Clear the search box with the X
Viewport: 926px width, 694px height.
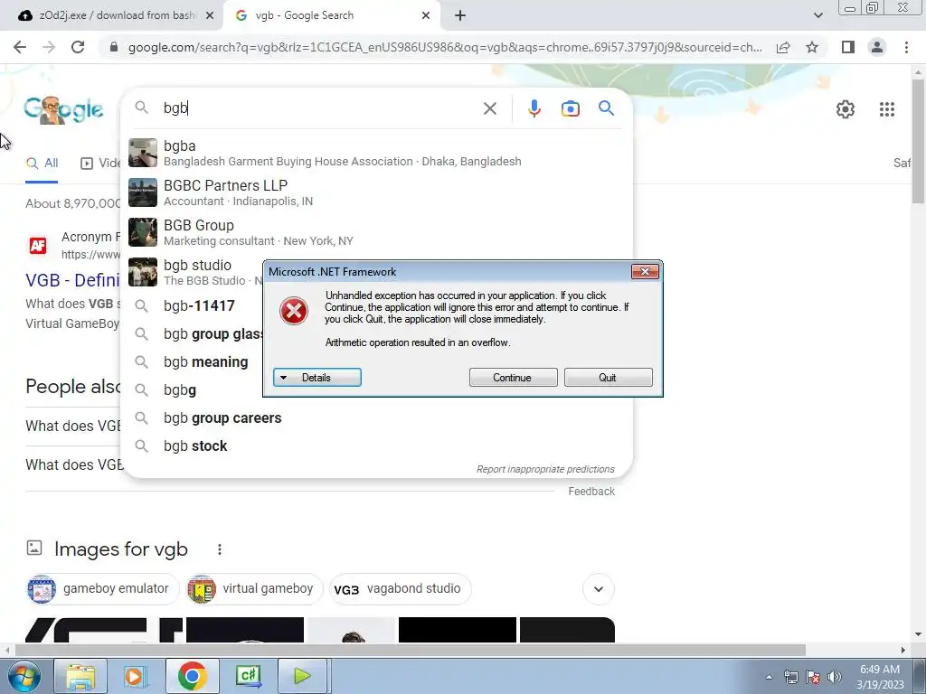coord(489,108)
